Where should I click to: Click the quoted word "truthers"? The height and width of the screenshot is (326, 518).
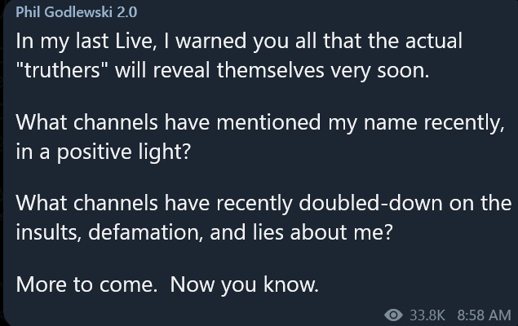pos(58,70)
